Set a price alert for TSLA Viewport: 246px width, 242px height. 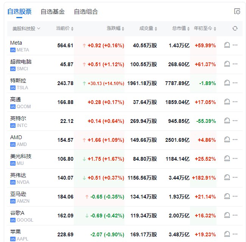point(227,83)
